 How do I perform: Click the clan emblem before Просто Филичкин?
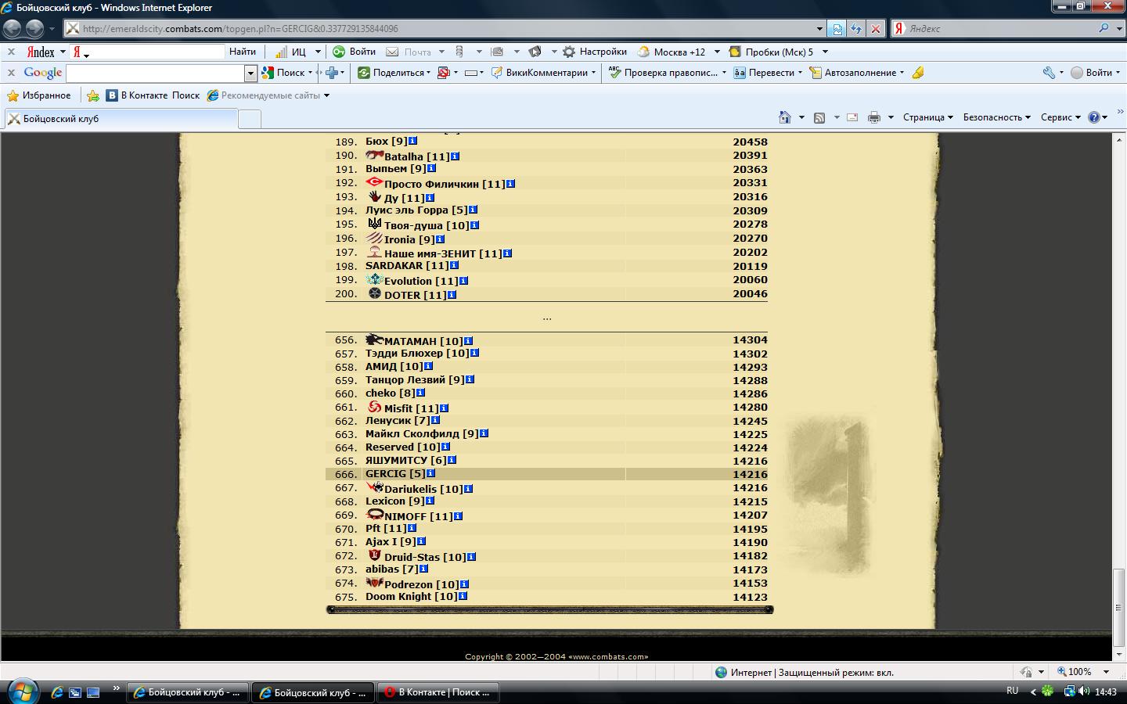click(x=374, y=182)
